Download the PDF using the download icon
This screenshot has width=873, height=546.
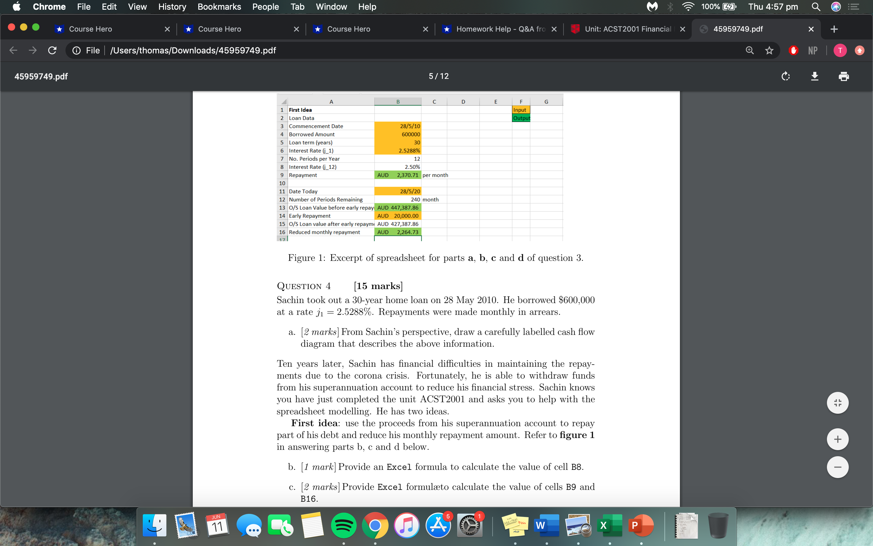815,76
